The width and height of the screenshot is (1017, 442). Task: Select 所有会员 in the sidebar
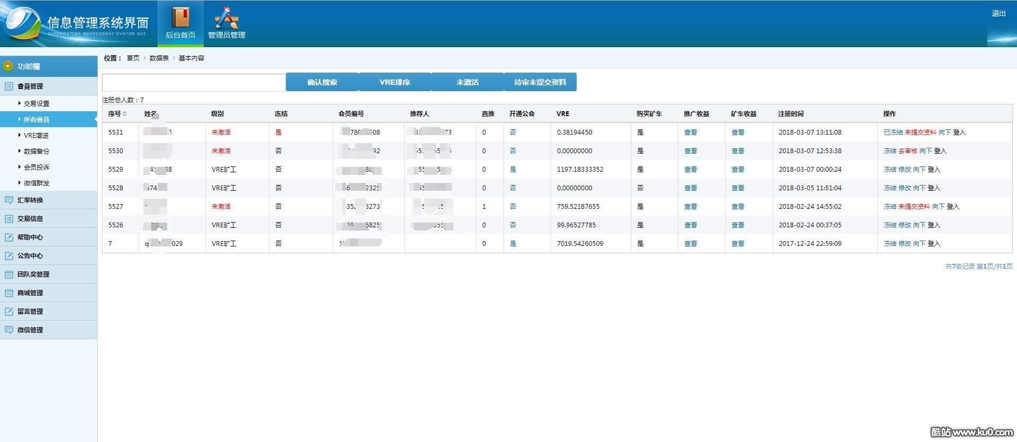click(36, 119)
